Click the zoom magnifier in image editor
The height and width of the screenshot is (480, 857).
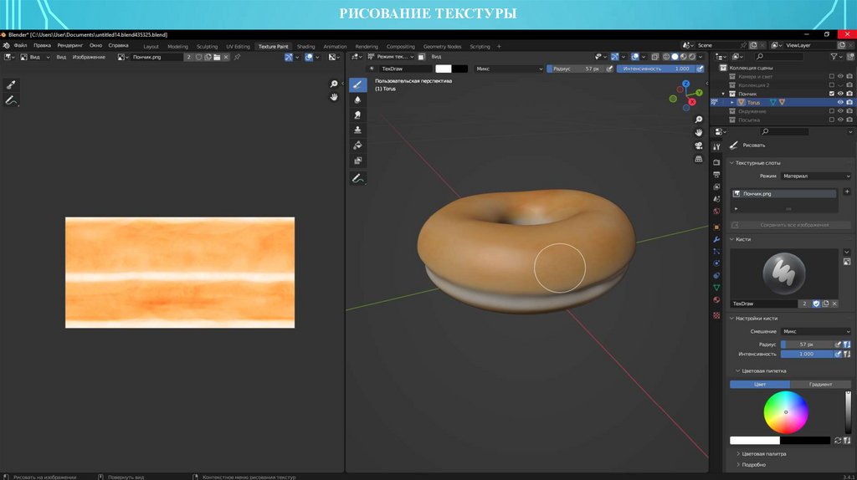(x=334, y=84)
